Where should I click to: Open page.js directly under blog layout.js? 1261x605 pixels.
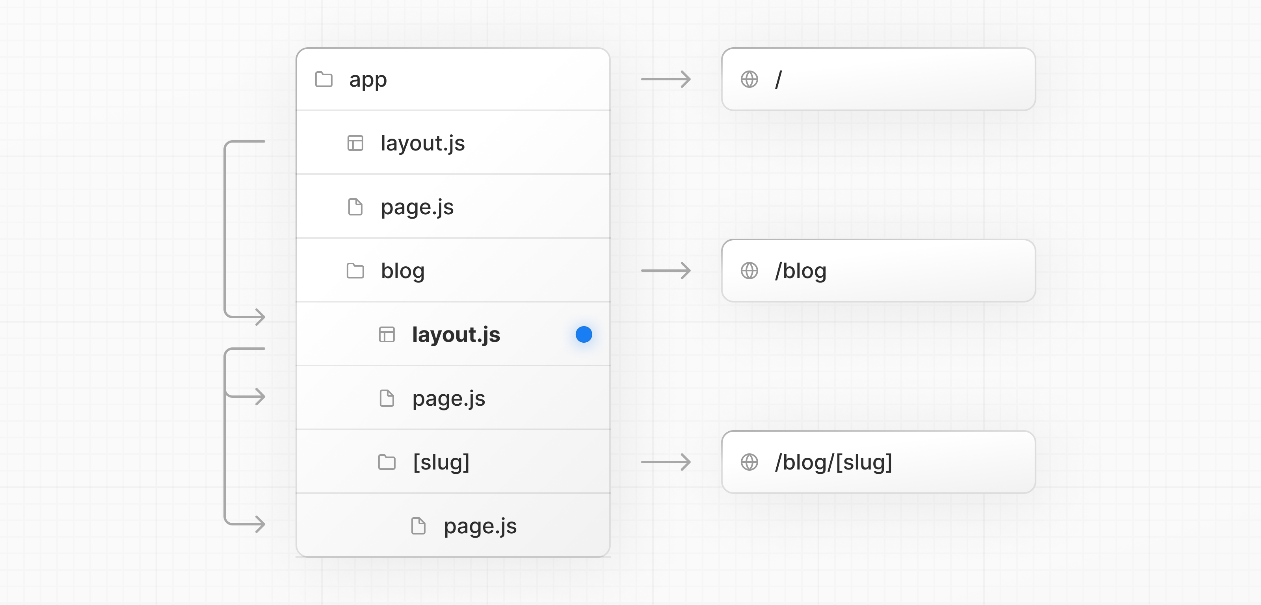point(448,399)
